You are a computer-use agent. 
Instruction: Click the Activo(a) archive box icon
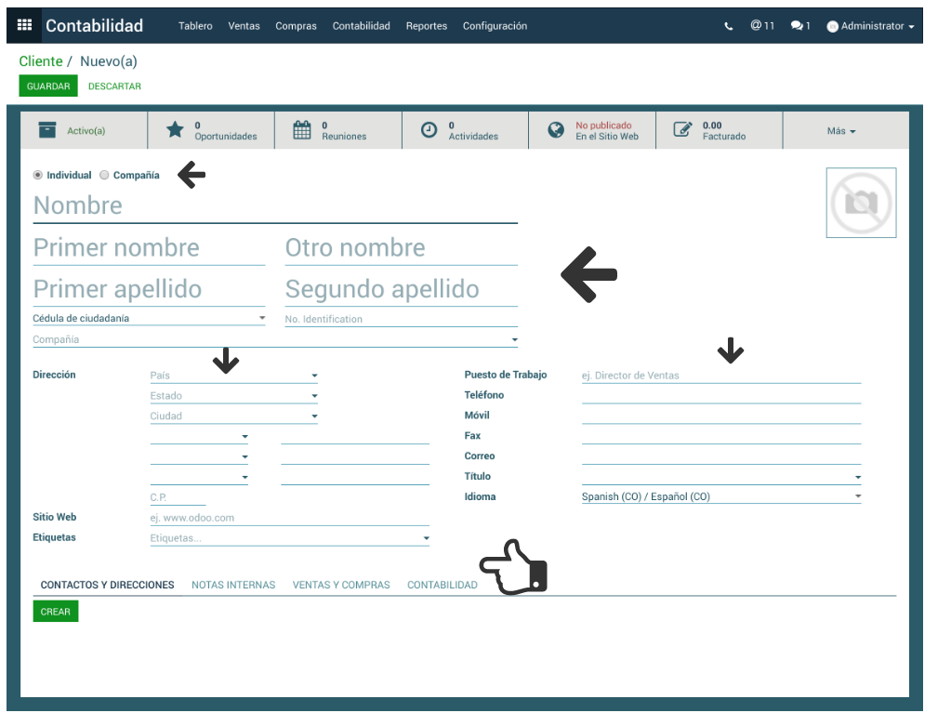click(x=47, y=130)
